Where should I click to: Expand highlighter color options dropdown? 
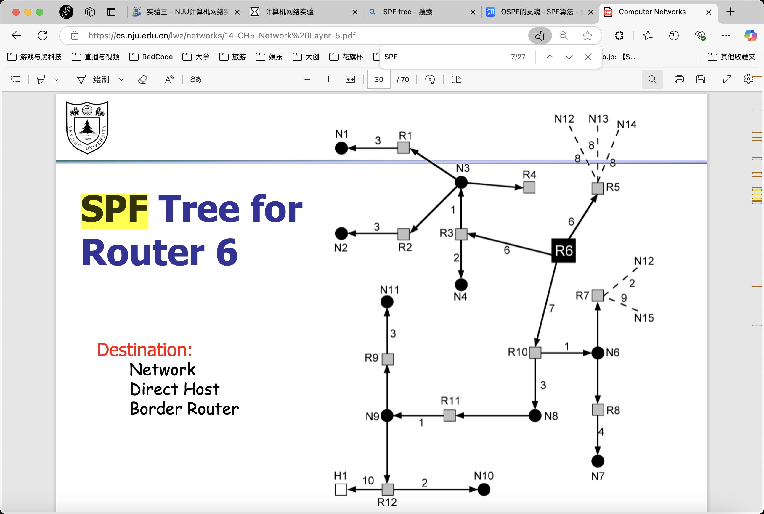pyautogui.click(x=56, y=79)
